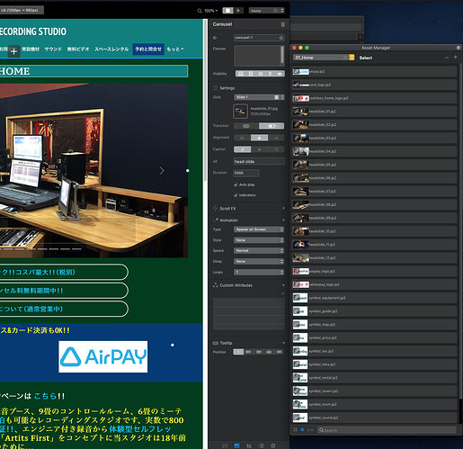The image size is (463, 449).
Task: Open the サウンド nav menu item
Action: click(53, 49)
